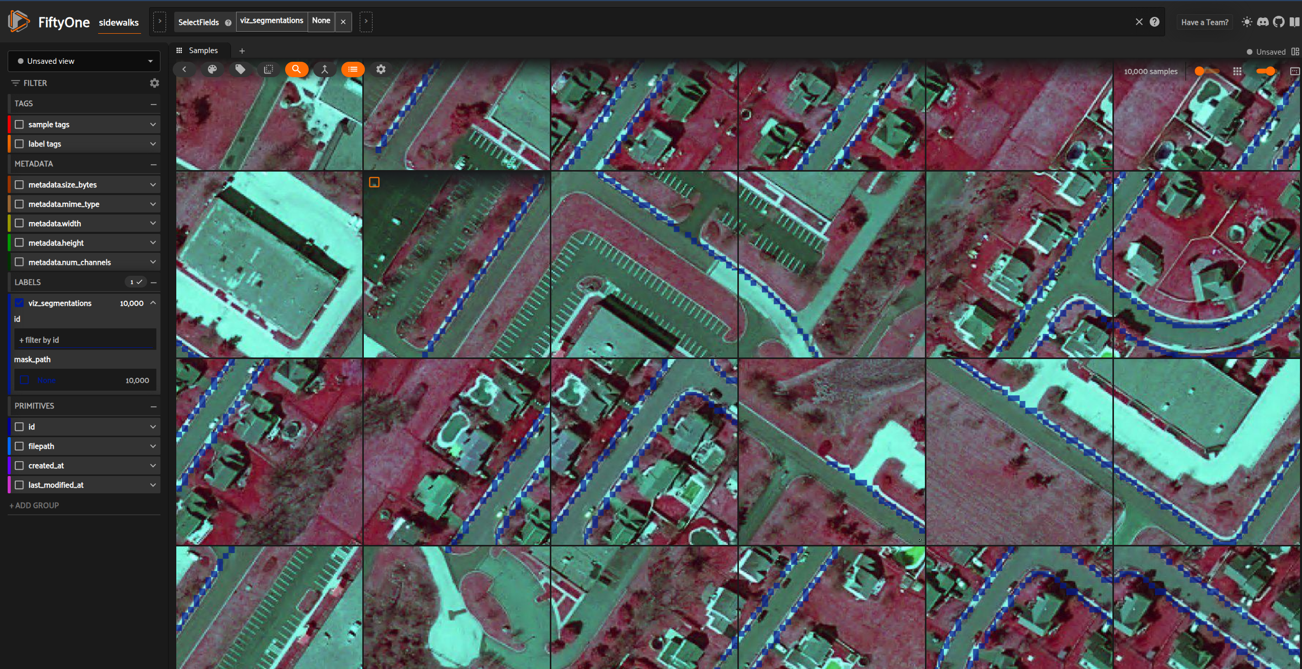Select the tag samples icon in toolbar
Image resolution: width=1302 pixels, height=669 pixels.
[x=241, y=69]
